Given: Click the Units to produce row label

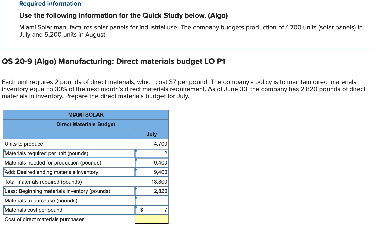Looking at the screenshot, I should click(x=24, y=144).
